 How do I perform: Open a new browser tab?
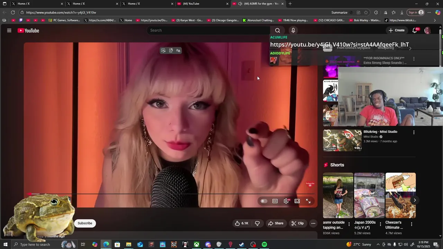(290, 4)
